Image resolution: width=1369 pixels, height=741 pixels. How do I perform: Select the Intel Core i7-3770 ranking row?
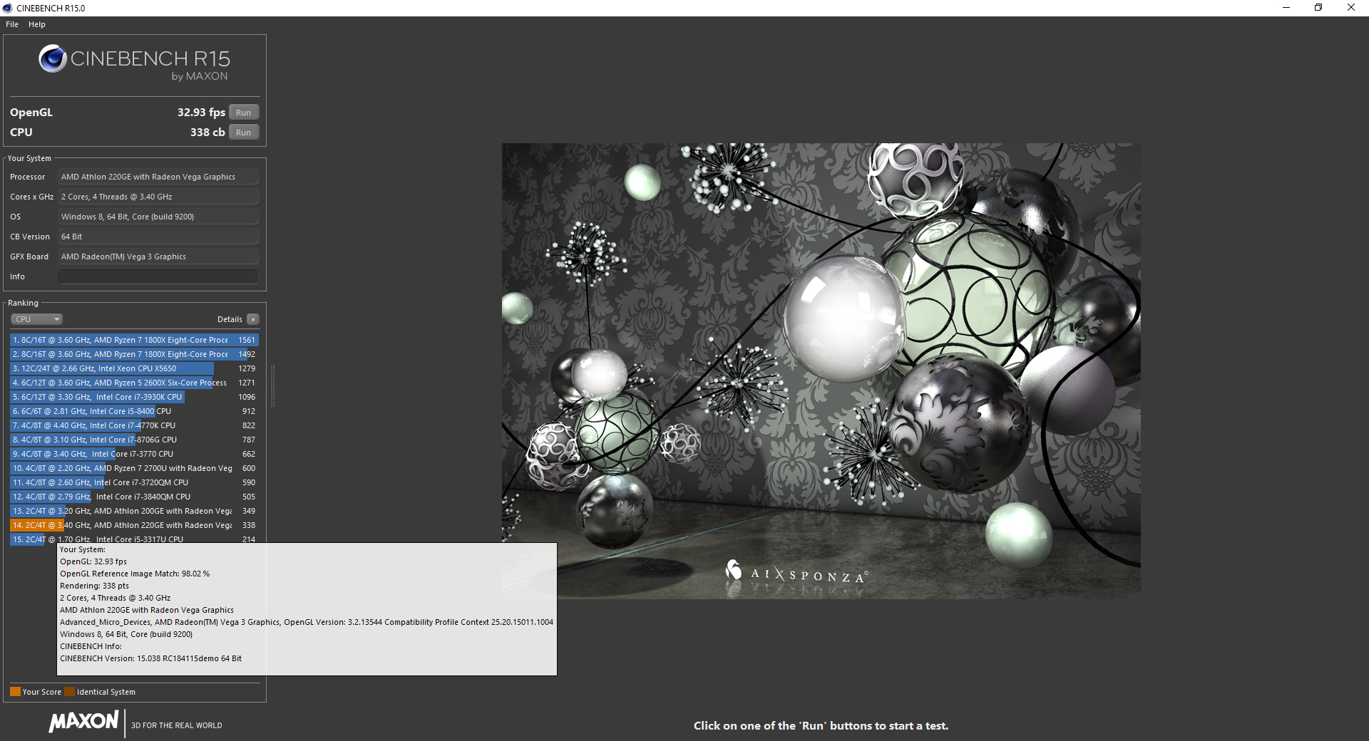134,454
